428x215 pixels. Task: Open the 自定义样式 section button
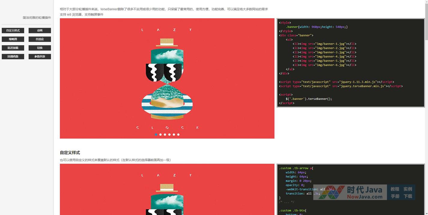(13, 31)
